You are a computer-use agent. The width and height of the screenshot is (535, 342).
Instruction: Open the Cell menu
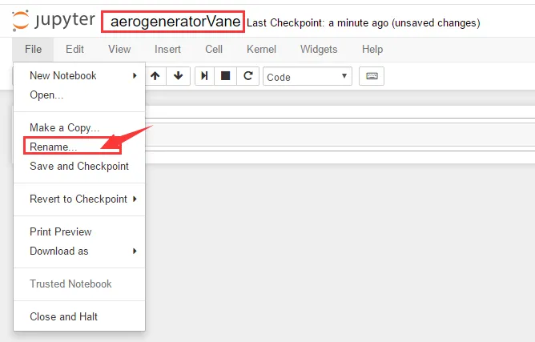pyautogui.click(x=214, y=49)
